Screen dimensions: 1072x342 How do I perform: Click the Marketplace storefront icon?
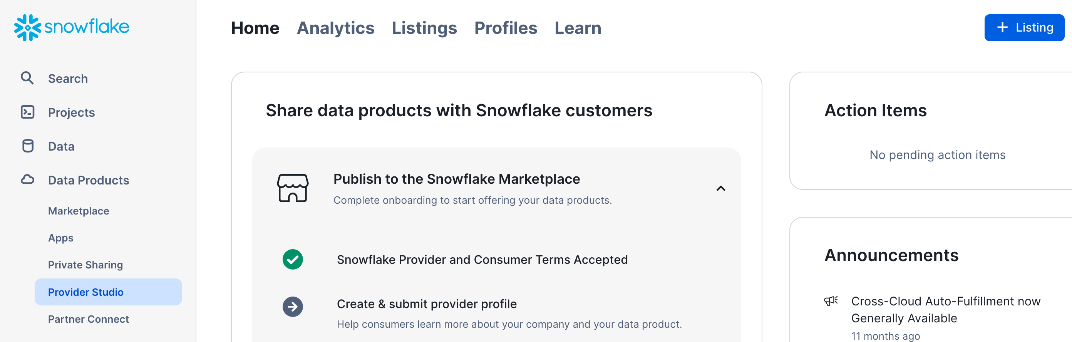[293, 188]
